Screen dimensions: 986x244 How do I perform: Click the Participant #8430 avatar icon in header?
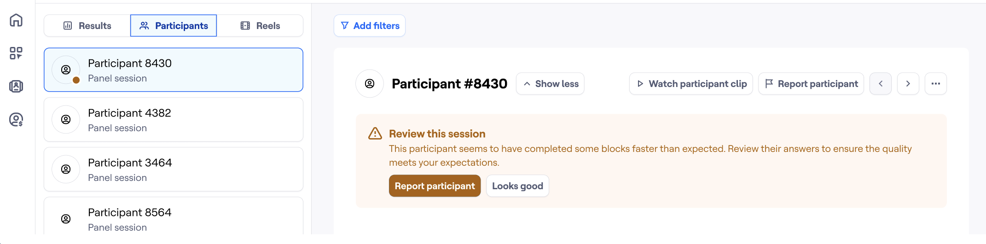370,84
